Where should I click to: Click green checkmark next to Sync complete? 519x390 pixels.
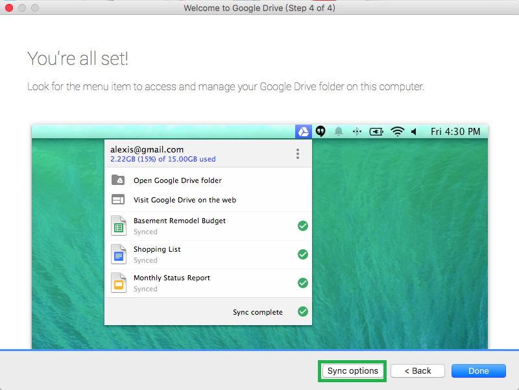pyautogui.click(x=303, y=311)
